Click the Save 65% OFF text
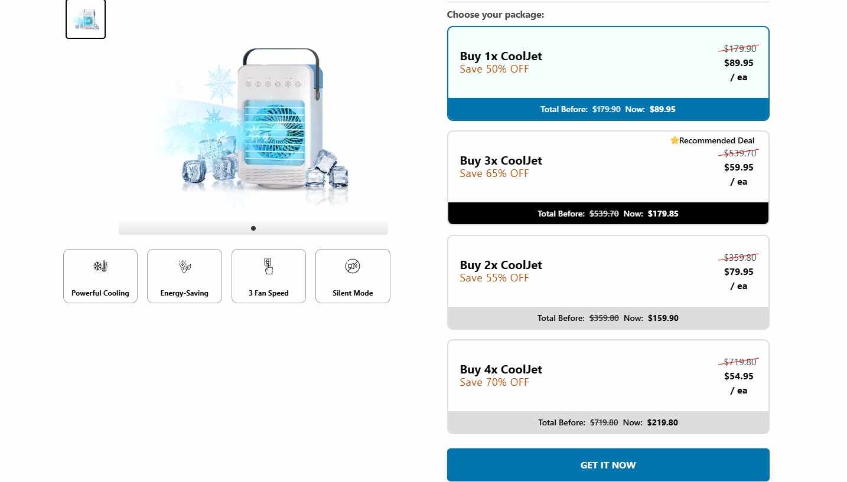Image resolution: width=847 pixels, height=482 pixels. click(494, 173)
